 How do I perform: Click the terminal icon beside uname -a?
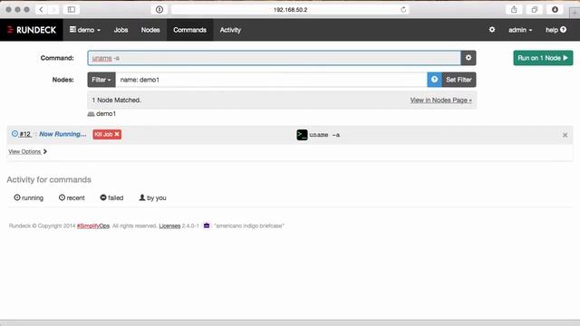click(x=302, y=135)
